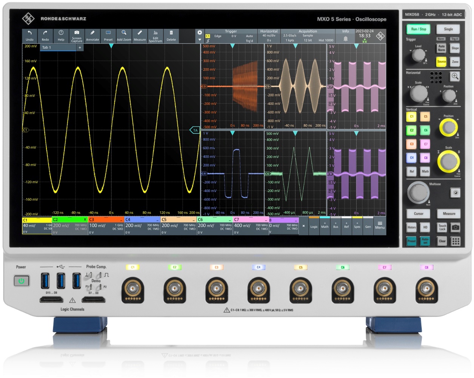
Task: Open the Edit Spectrum tool
Action: [155, 36]
